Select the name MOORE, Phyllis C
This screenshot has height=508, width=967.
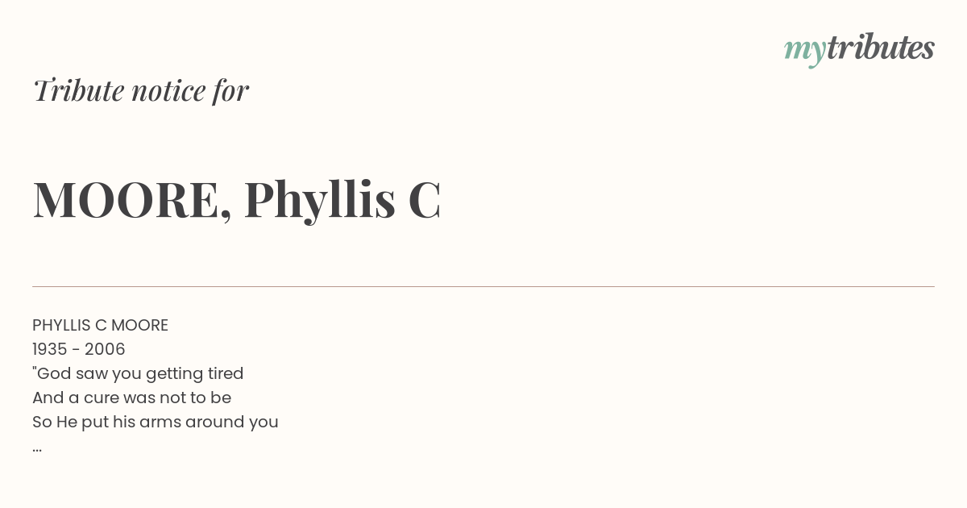point(237,199)
